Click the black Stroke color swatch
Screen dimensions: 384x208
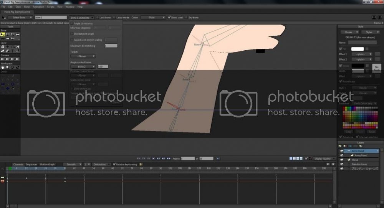click(x=358, y=66)
